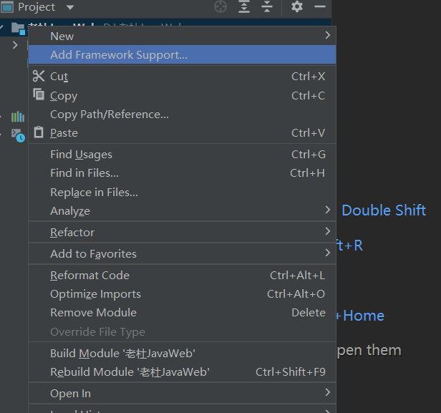Click the External Libraries bars icon
The height and width of the screenshot is (413, 441).
[x=18, y=116]
